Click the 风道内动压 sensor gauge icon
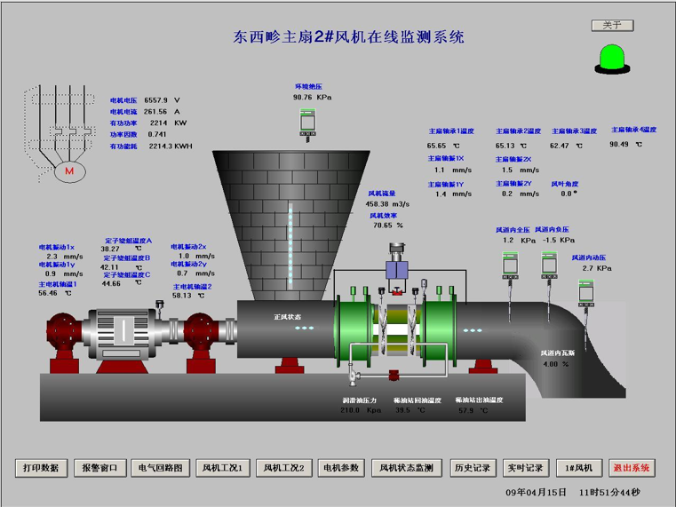 pos(585,291)
